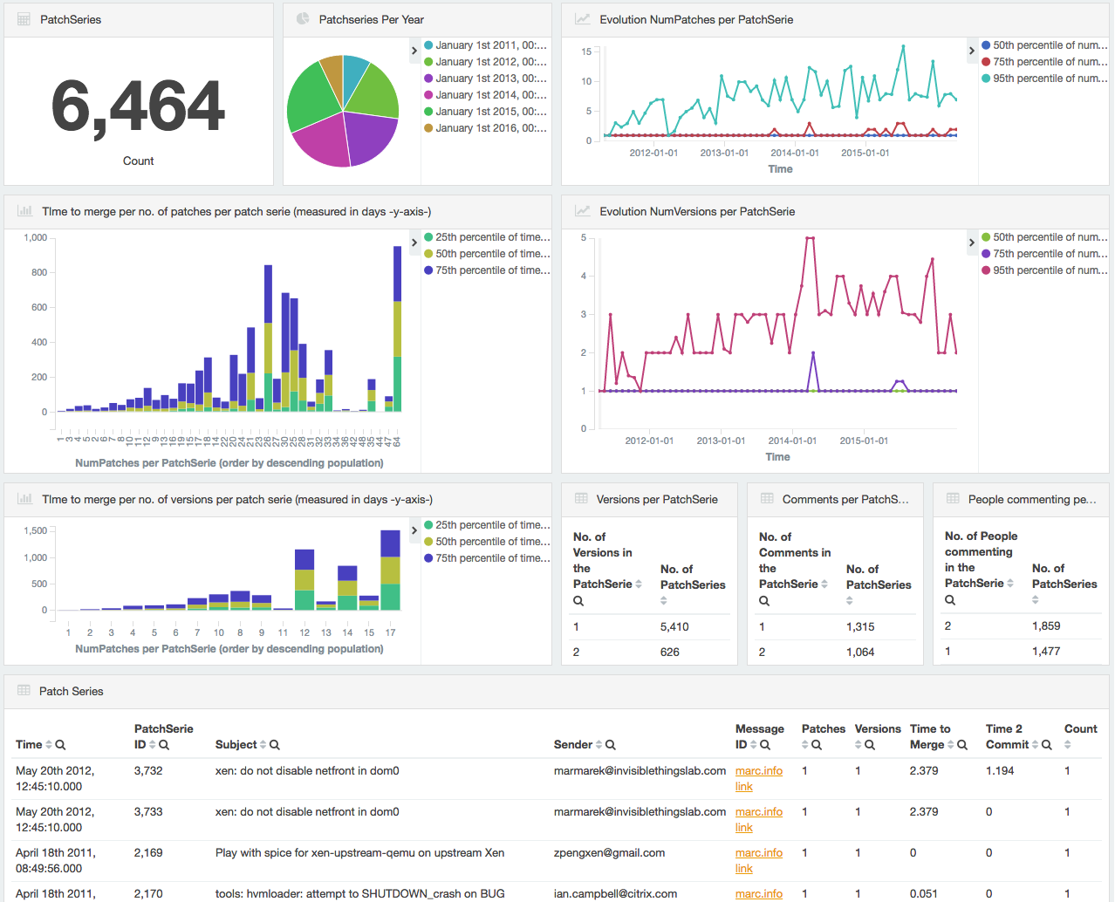
Task: Click the sort arrows under the Count column header
Action: [1068, 745]
